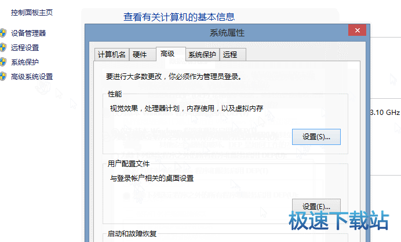
Task: Click 用户配置文件 group label
Action: 129,163
